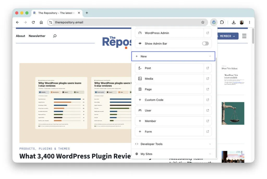
Task: Reload the page
Action: pyautogui.click(x=33, y=22)
